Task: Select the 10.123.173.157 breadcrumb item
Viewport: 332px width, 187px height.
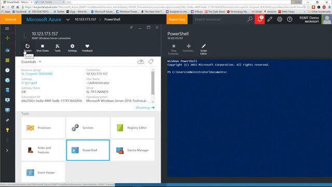Action: pos(85,19)
